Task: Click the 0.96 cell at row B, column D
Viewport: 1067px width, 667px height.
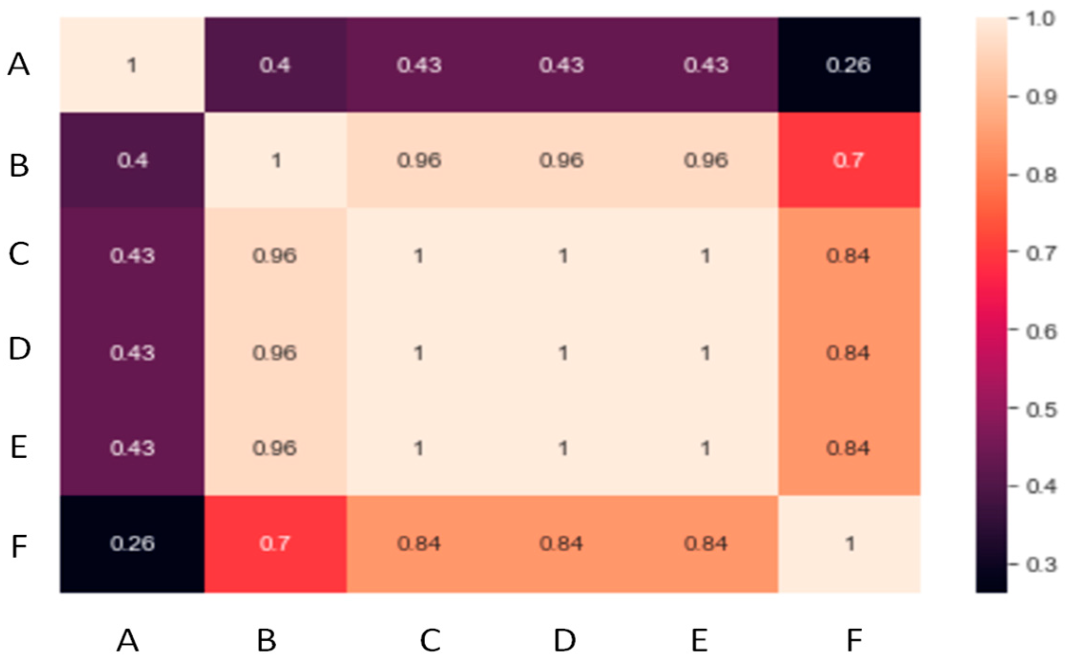Action: pyautogui.click(x=561, y=160)
